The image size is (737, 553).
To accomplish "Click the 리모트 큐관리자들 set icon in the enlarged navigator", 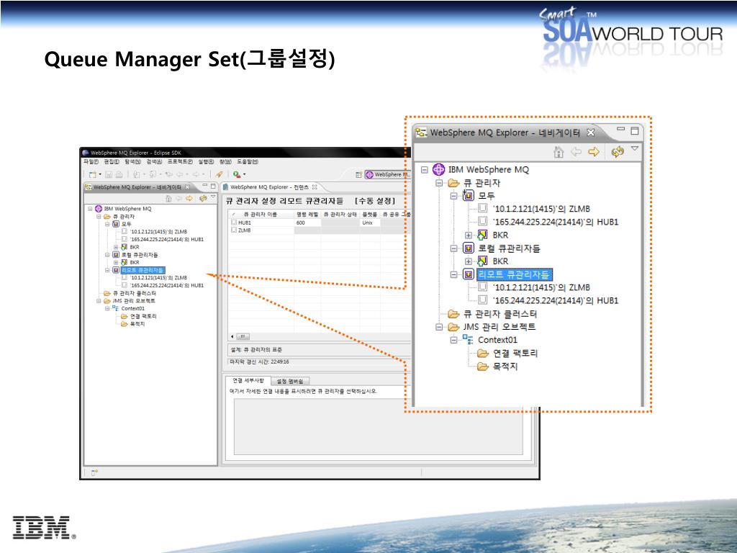I will tap(468, 274).
